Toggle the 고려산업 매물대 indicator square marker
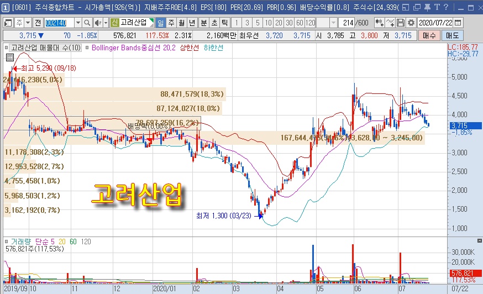 click(7, 48)
